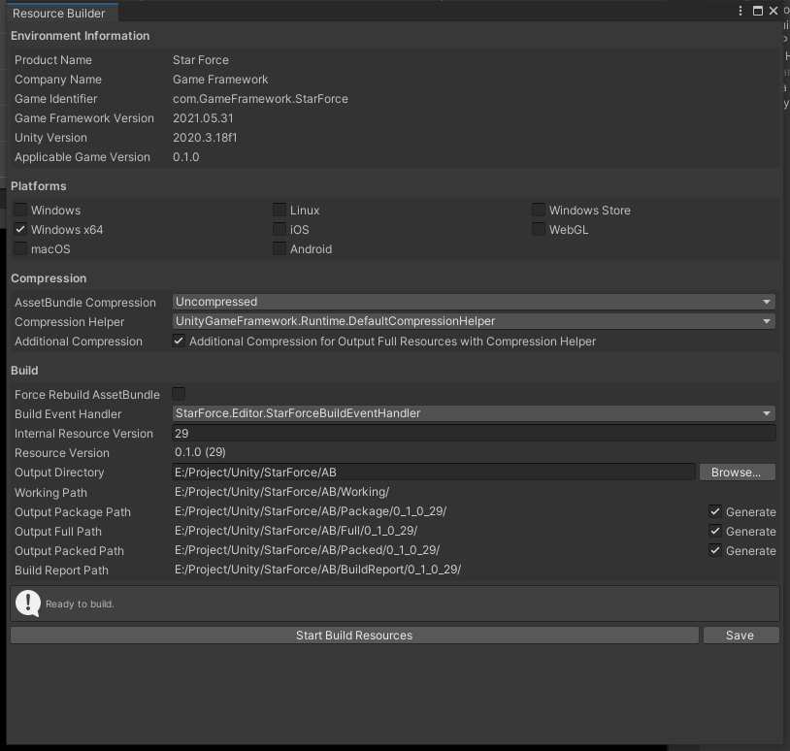This screenshot has height=751, width=790.
Task: Close the Resource Builder window
Action: pyautogui.click(x=774, y=11)
